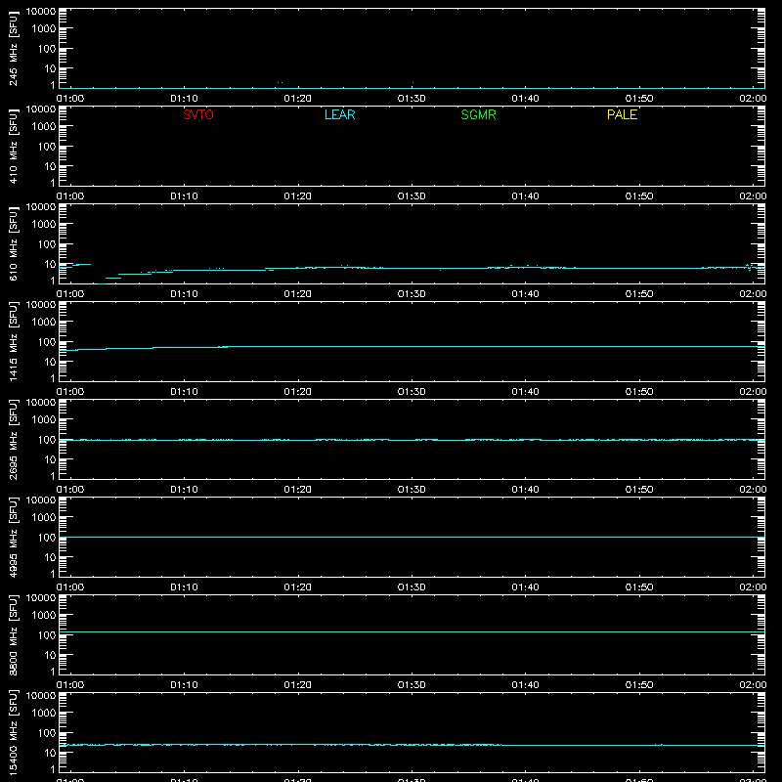Select the 410 MHz [SFU] axis title
This screenshot has height=782, width=782.
click(x=14, y=147)
